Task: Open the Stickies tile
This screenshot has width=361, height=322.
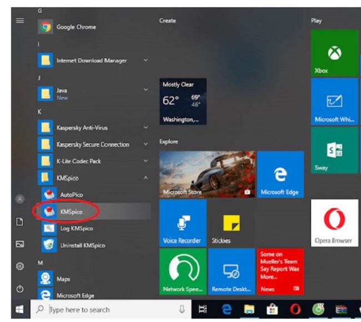Action: pos(232,223)
